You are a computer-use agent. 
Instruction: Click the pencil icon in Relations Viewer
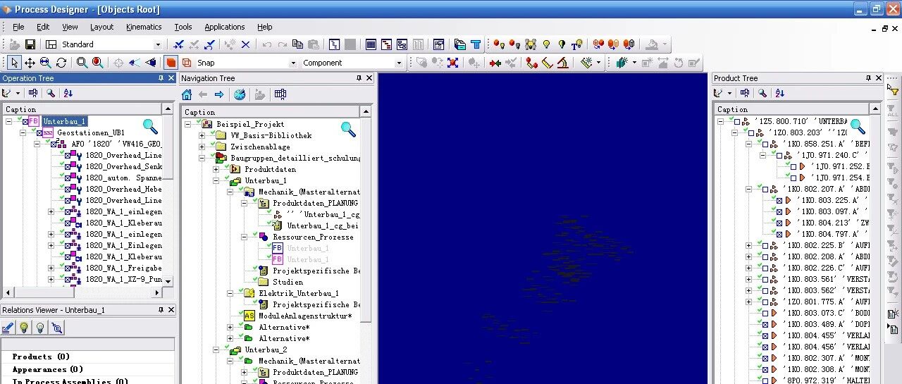coord(8,328)
